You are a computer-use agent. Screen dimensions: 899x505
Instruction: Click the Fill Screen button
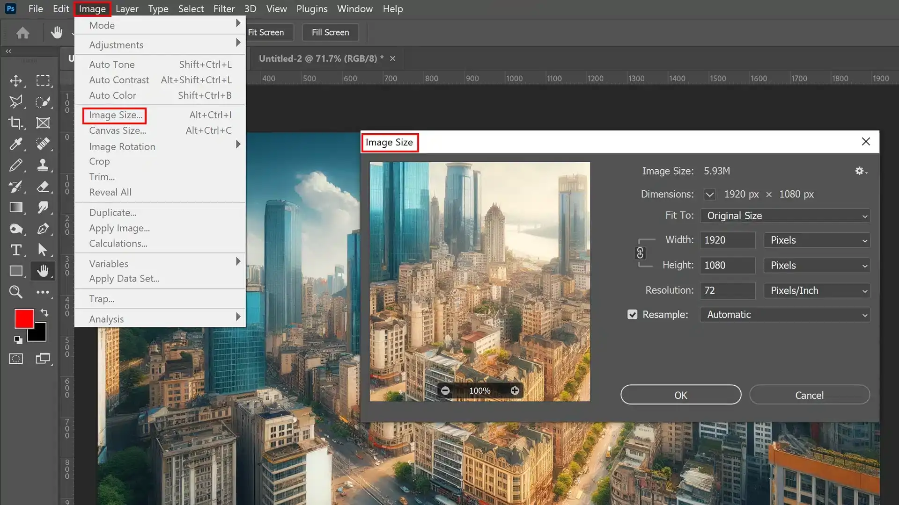331,32
